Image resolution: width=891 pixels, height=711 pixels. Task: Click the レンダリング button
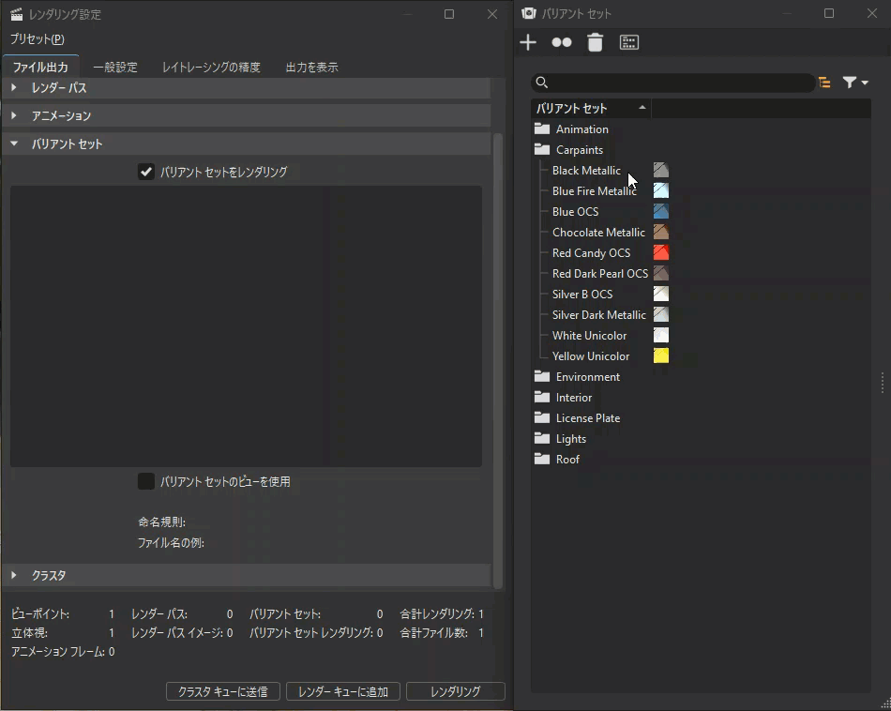click(456, 691)
